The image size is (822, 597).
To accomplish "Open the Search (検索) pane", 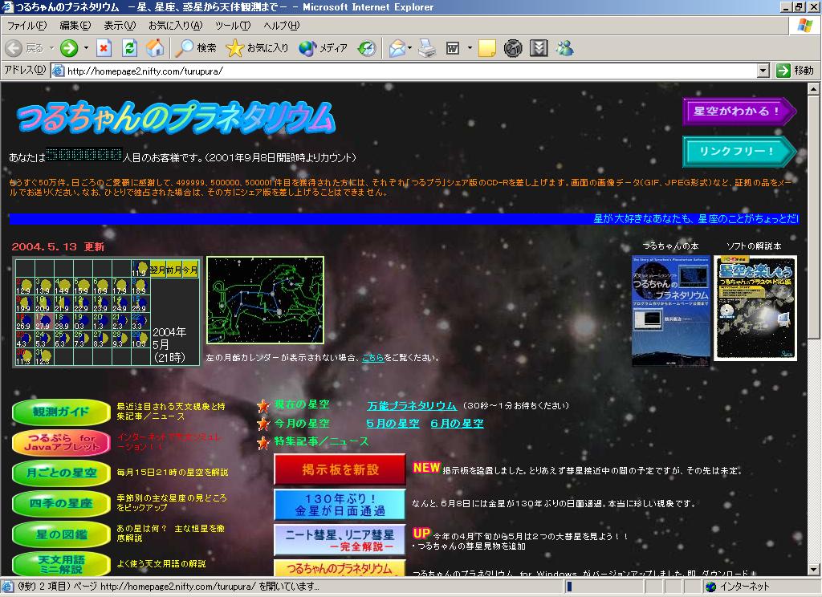I will coord(196,48).
